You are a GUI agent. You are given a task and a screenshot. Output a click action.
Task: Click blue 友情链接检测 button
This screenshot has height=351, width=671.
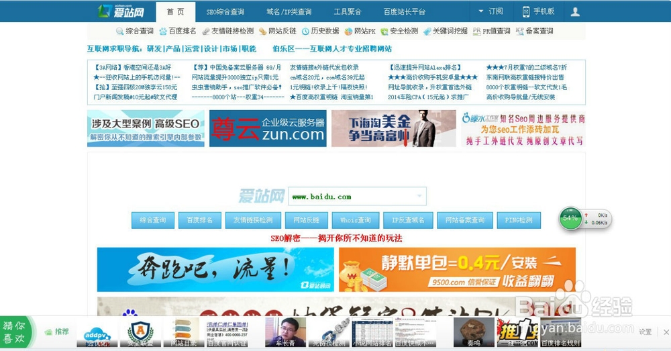pyautogui.click(x=253, y=220)
